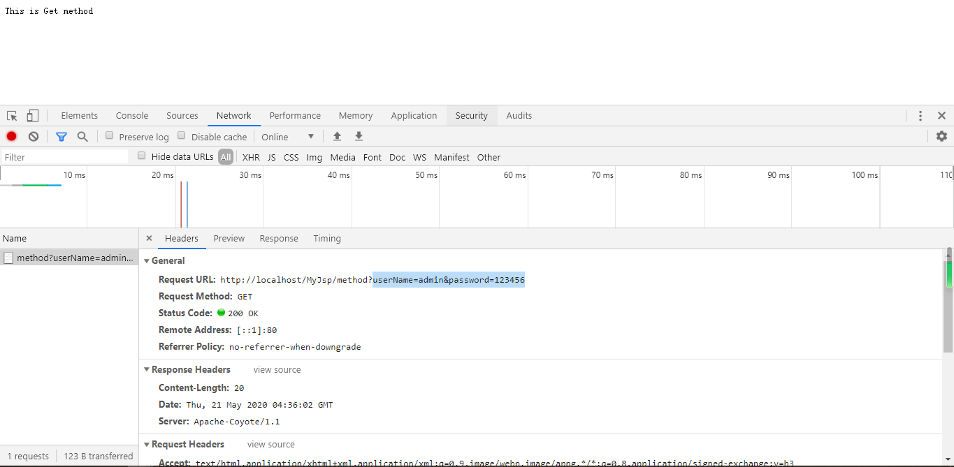Filter requests by Other

489,157
